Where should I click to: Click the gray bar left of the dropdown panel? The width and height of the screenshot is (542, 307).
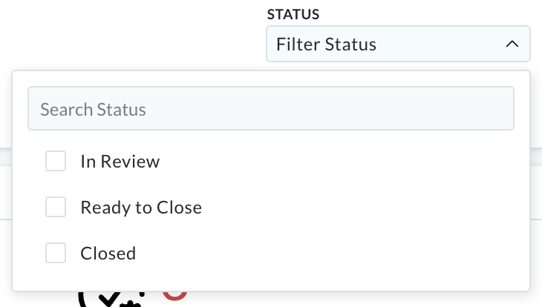[x=5, y=156]
